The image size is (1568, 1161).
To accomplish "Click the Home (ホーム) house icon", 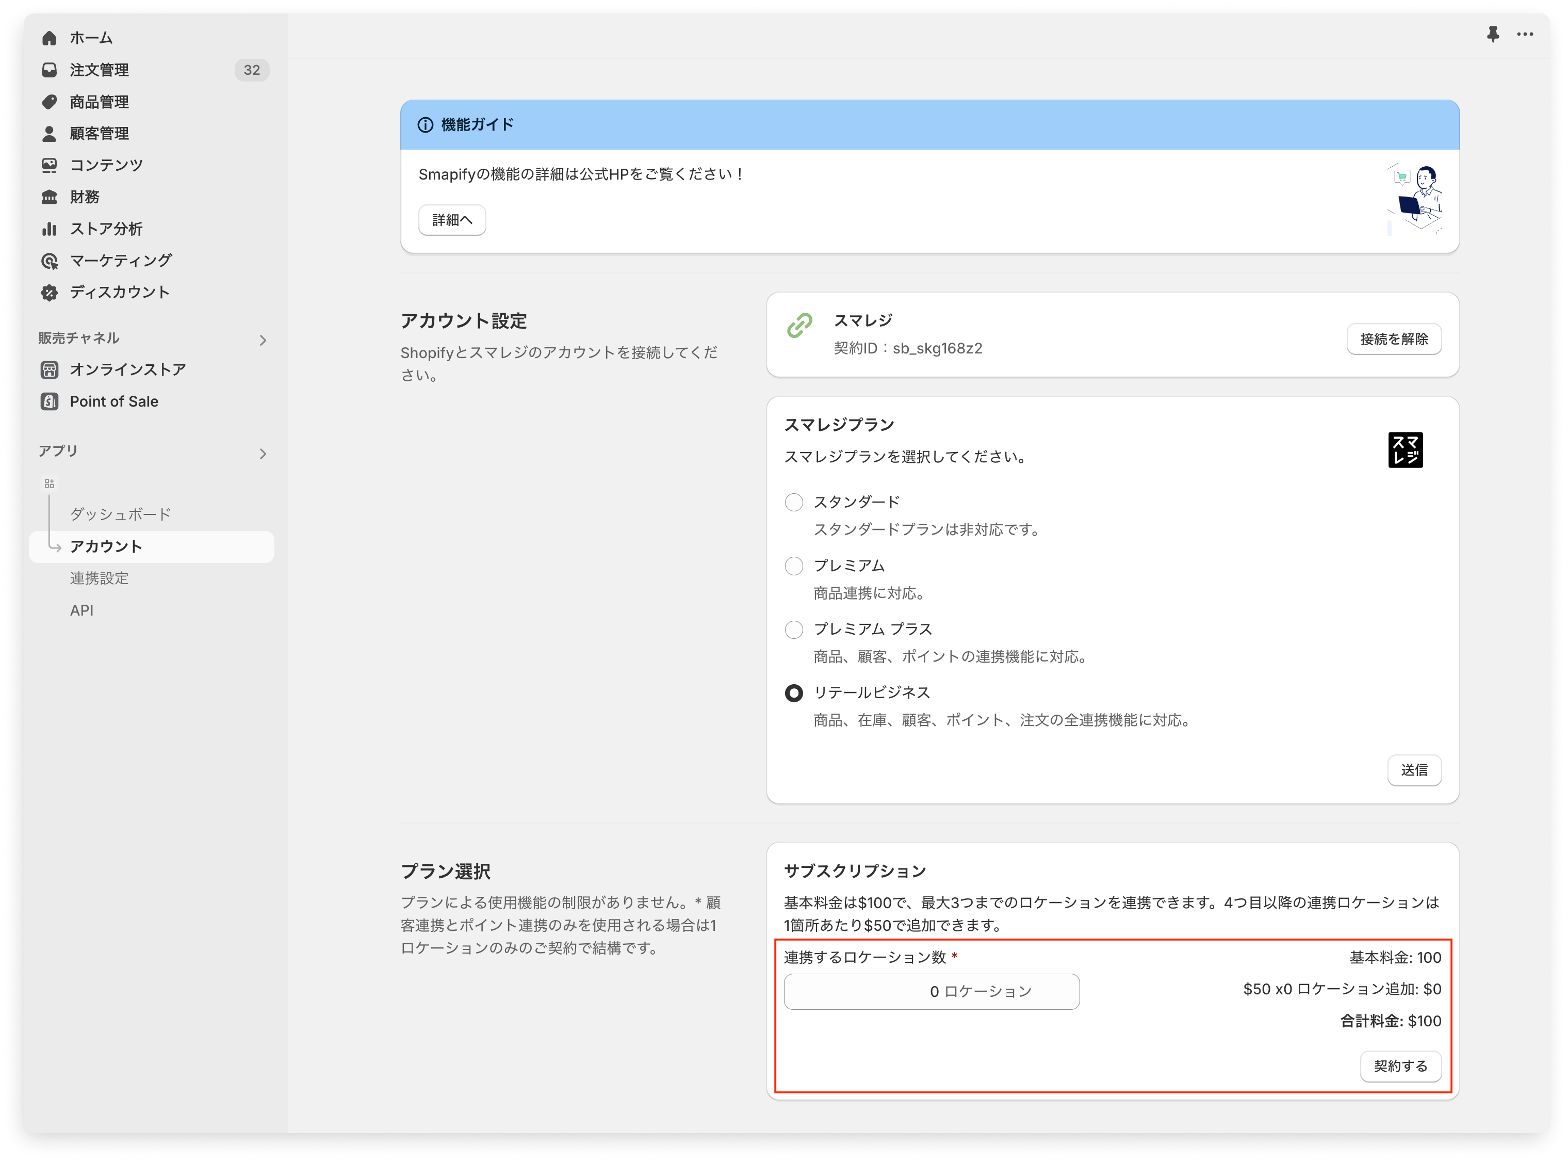I will click(x=49, y=38).
